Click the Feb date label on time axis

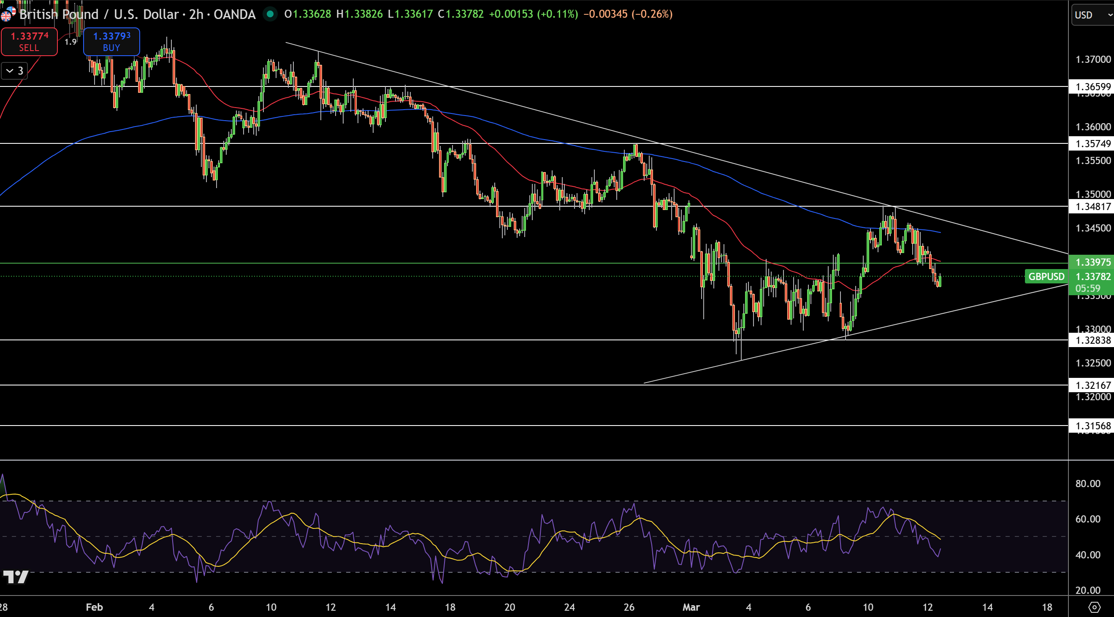[x=94, y=607]
